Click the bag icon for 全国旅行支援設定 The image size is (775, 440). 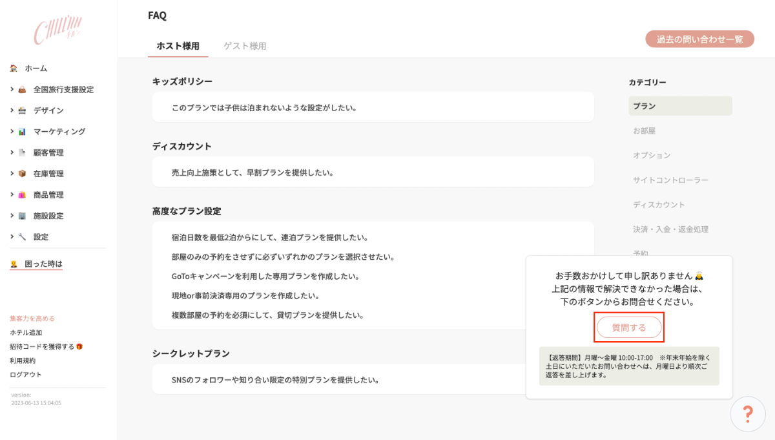[x=22, y=90]
